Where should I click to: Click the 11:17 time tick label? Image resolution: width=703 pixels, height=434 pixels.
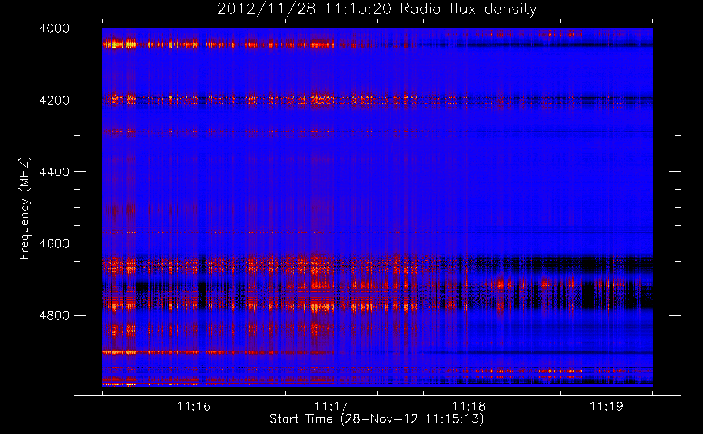click(332, 406)
